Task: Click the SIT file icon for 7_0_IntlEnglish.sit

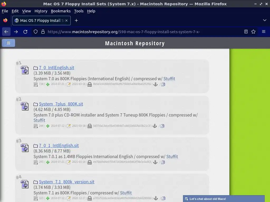Action: coord(25,70)
